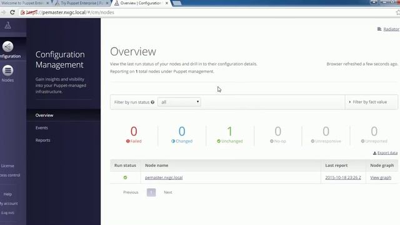The image size is (400, 225).
Task: Click green status icon for pemaster.nxgc.local
Action: [x=125, y=177]
